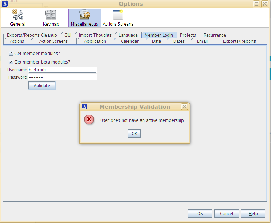Screen dimensions: 271x223
Task: Open the Import Thoughts tab
Action: tap(95, 35)
